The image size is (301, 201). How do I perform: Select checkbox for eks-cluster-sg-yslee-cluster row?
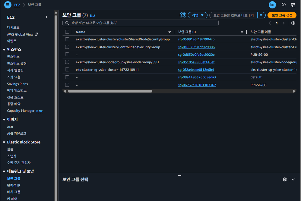tap(67, 69)
